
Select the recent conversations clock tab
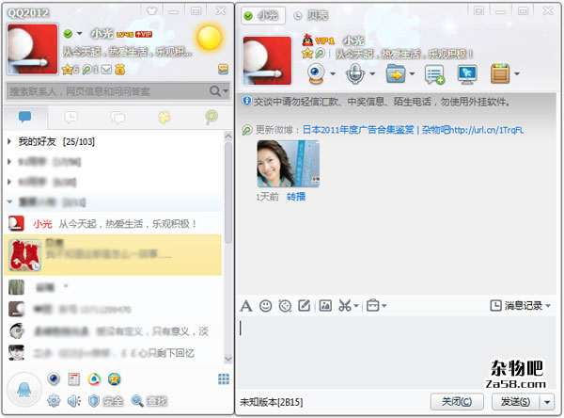pyautogui.click(x=70, y=117)
